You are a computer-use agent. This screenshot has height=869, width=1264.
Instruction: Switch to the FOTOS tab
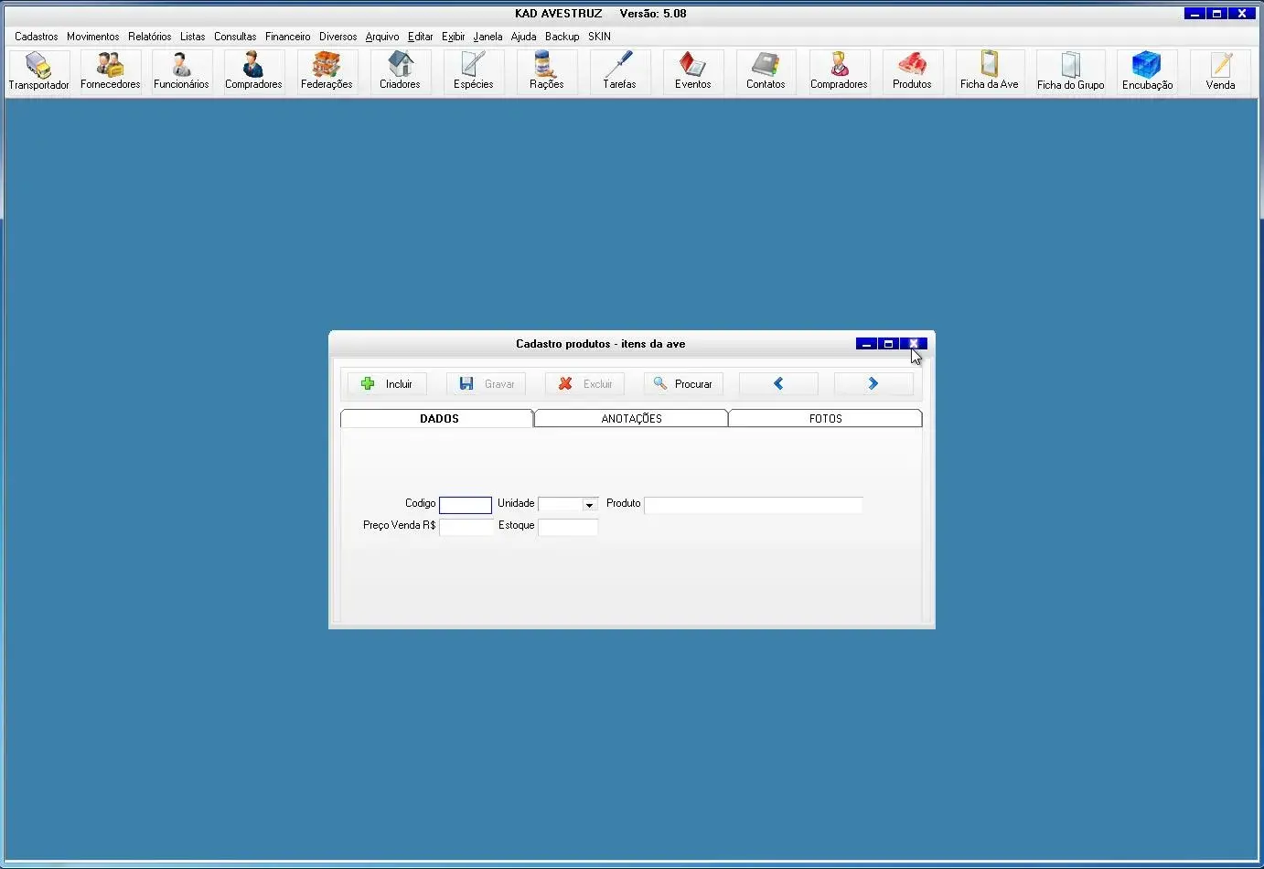pos(825,419)
